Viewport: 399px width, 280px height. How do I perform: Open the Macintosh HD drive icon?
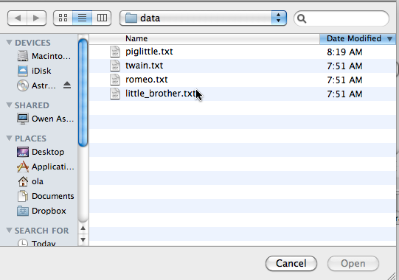pyautogui.click(x=23, y=56)
